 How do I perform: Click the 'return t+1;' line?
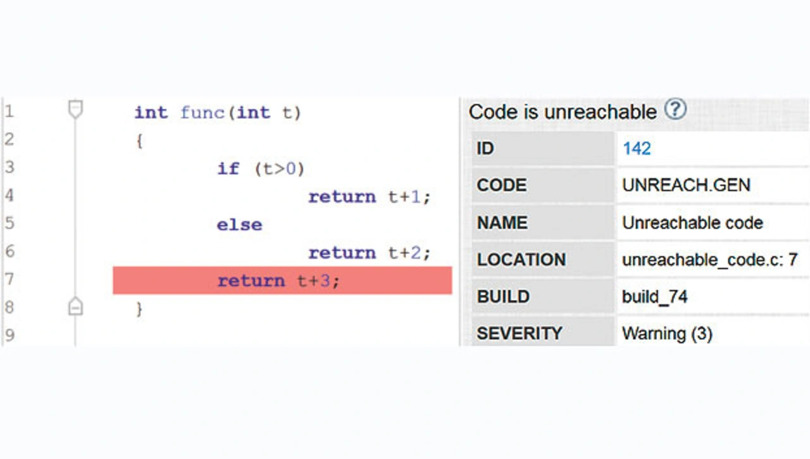click(x=369, y=197)
